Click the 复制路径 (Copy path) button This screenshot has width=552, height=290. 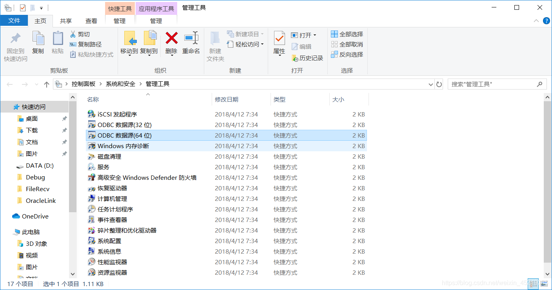[x=89, y=44]
